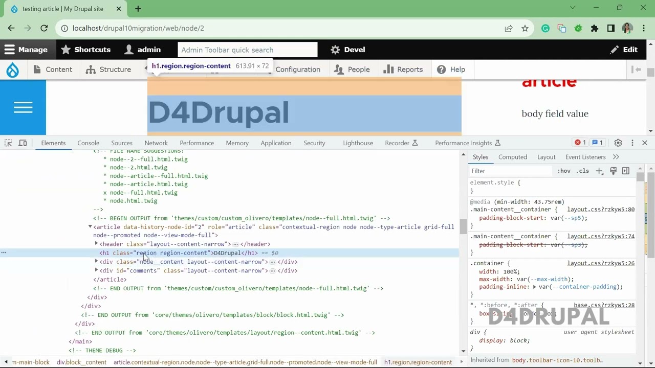The width and height of the screenshot is (655, 368).
Task: Click the site information icon in address bar
Action: click(64, 28)
